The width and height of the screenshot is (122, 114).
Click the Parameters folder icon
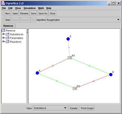(7, 38)
